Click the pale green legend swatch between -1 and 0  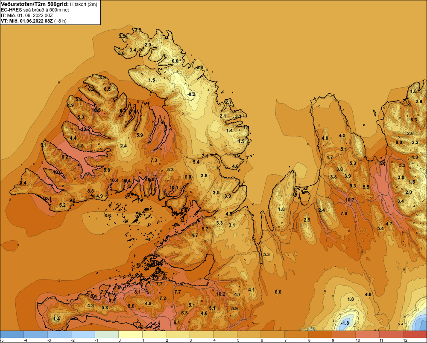tap(107, 334)
